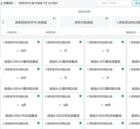Image resolution: width=140 pixels, height=129 pixels.
Task: Click the 1/7 step counter
Action: (x=55, y=18)
